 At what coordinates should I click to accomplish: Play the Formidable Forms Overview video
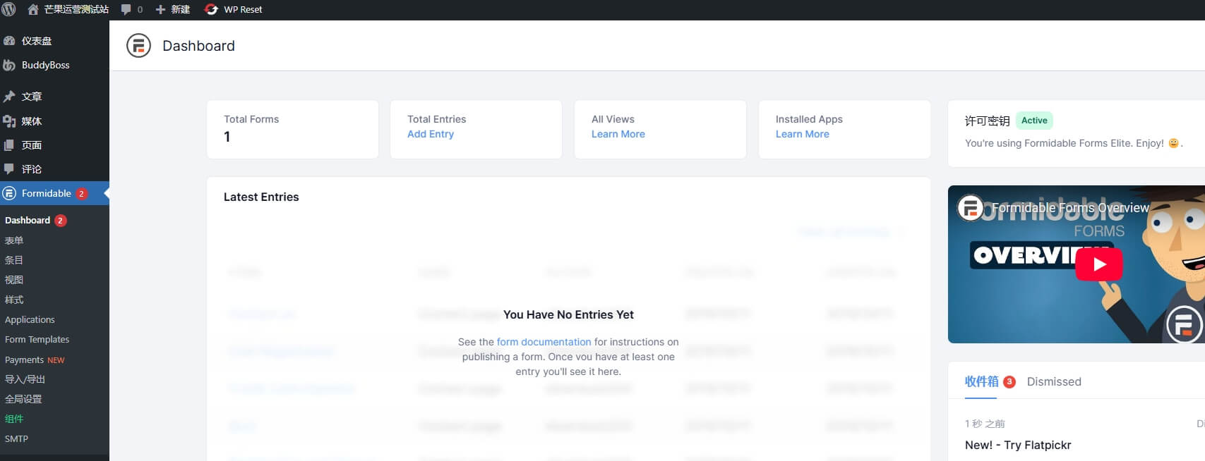click(x=1098, y=264)
